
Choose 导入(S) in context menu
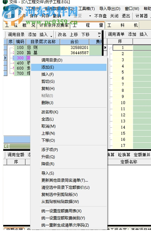(48, 173)
